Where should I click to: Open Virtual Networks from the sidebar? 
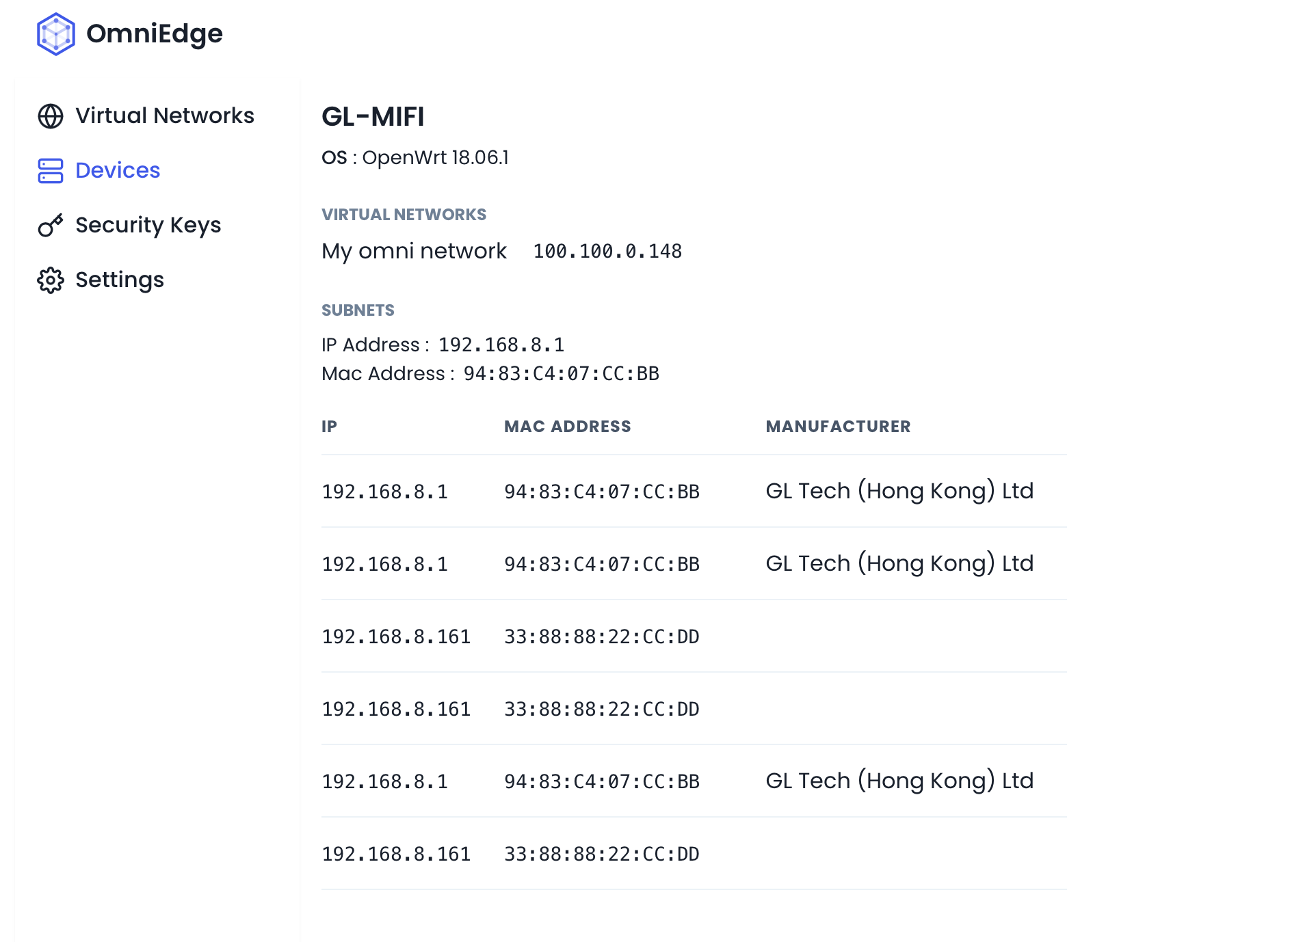(x=164, y=116)
